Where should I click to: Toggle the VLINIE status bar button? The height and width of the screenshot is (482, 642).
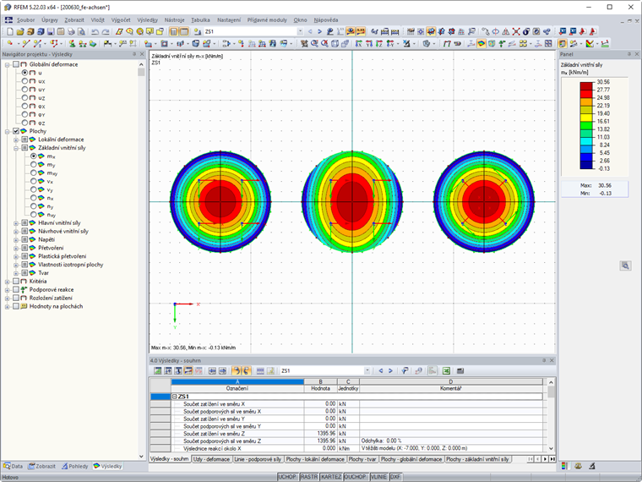[378, 477]
